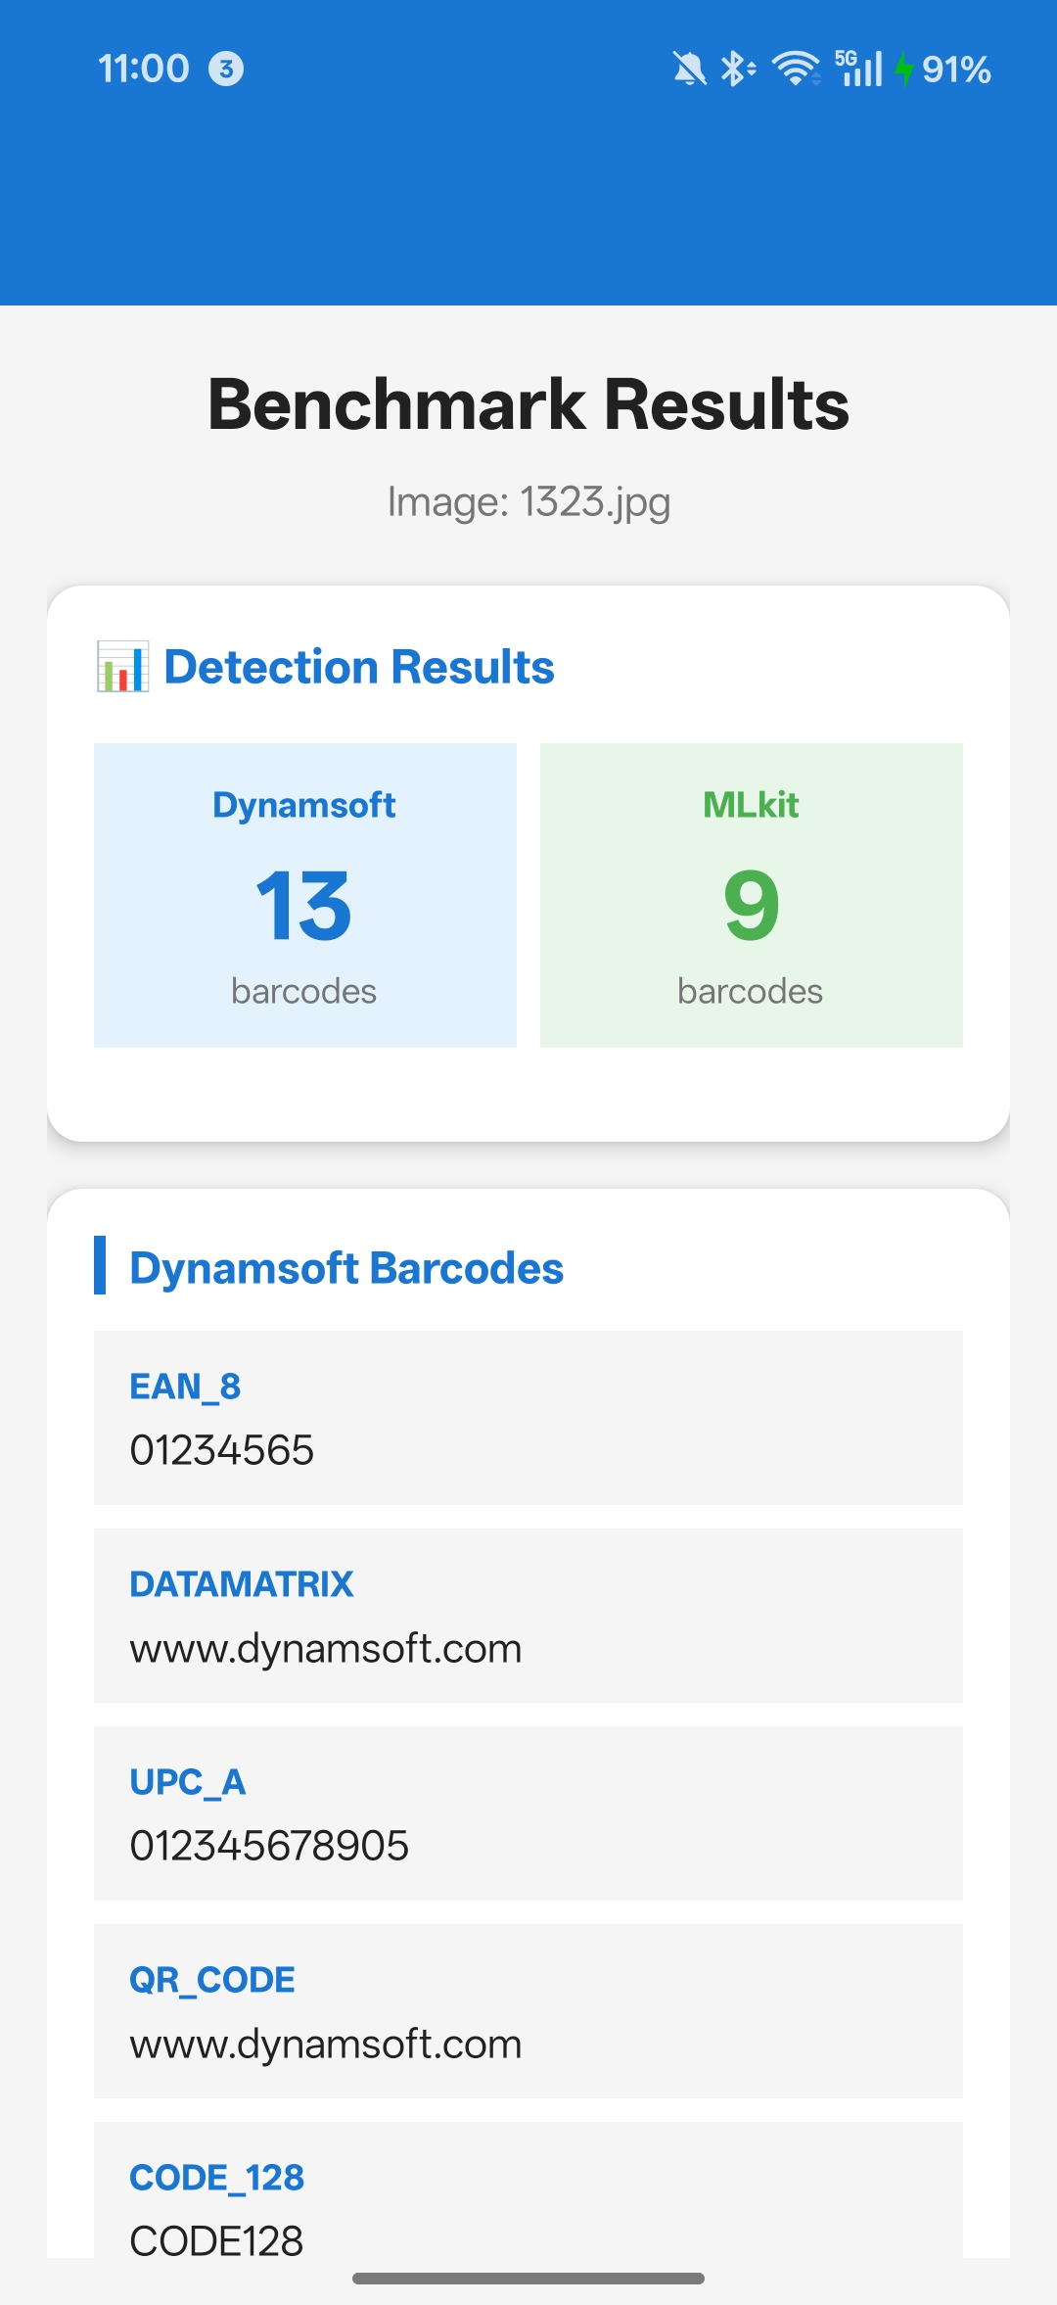
Task: Tap the EAN_8 barcode result 01234565
Action: [528, 1418]
